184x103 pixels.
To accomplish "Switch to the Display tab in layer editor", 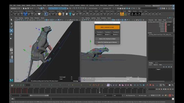I will pyautogui.click(x=151, y=63).
